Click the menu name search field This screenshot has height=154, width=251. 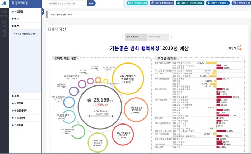click(x=66, y=3)
